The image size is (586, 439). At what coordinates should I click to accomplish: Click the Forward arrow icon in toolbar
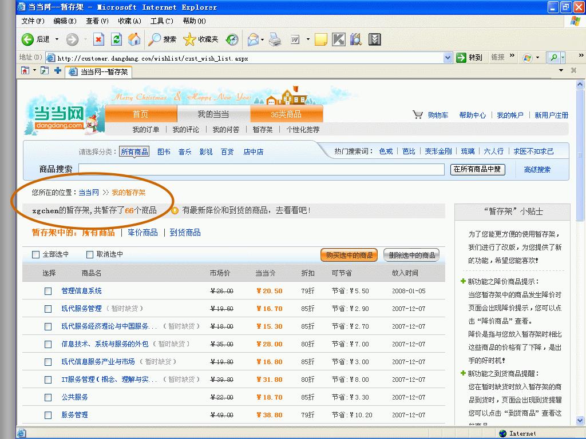point(72,39)
